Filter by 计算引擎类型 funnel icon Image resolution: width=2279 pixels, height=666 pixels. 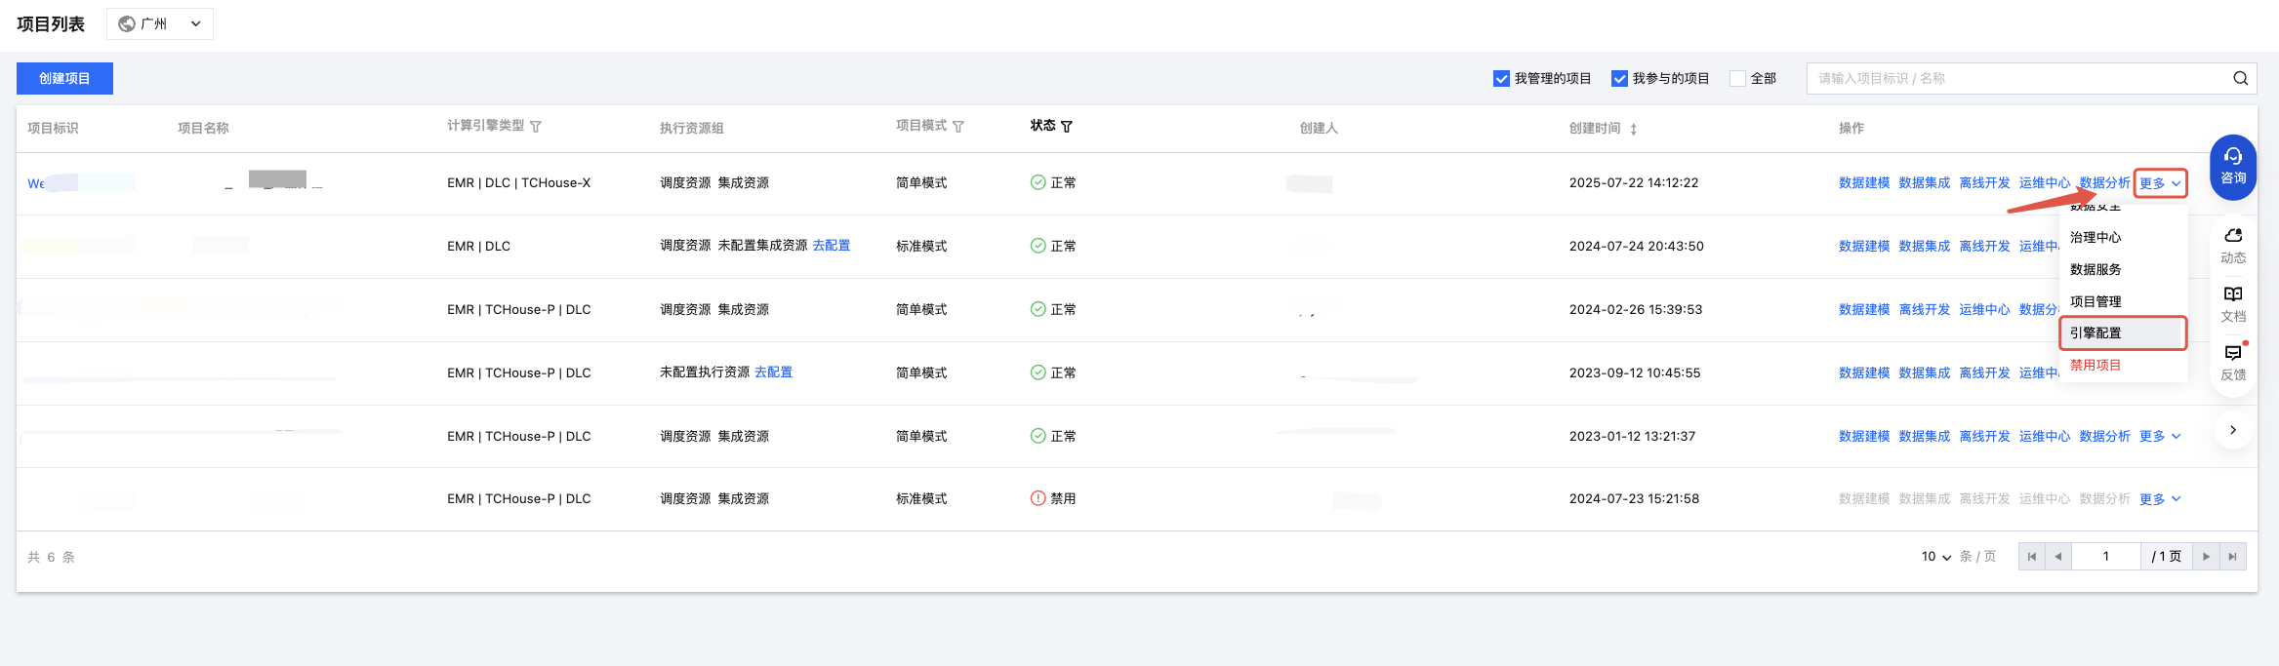pyautogui.click(x=536, y=127)
